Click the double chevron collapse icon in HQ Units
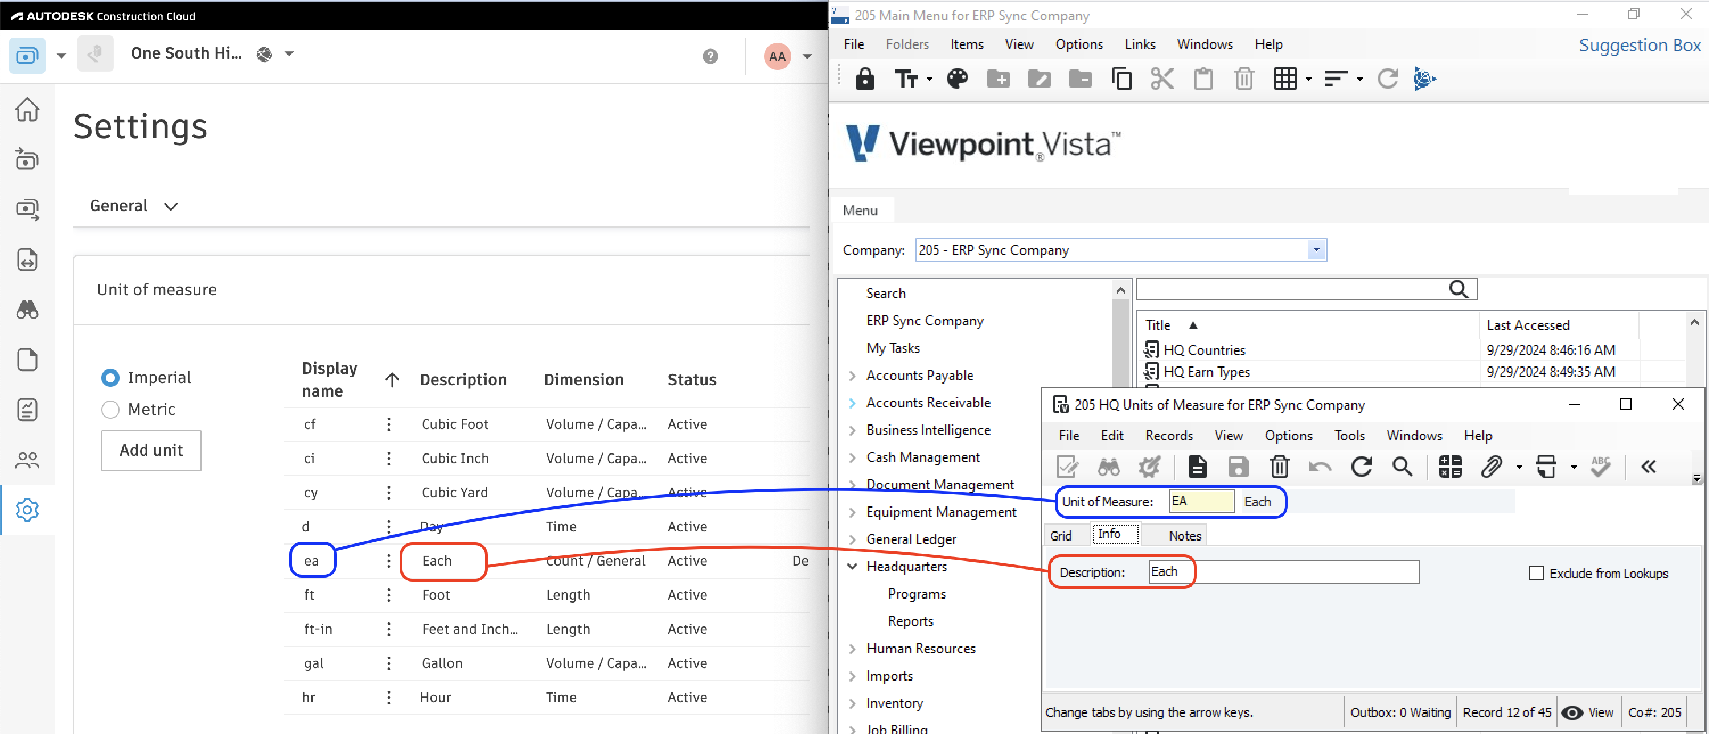This screenshot has height=734, width=1709. pyautogui.click(x=1648, y=467)
